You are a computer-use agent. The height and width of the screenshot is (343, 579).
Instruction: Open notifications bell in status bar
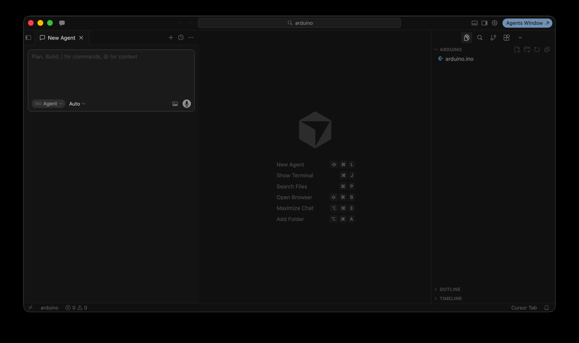pyautogui.click(x=547, y=308)
